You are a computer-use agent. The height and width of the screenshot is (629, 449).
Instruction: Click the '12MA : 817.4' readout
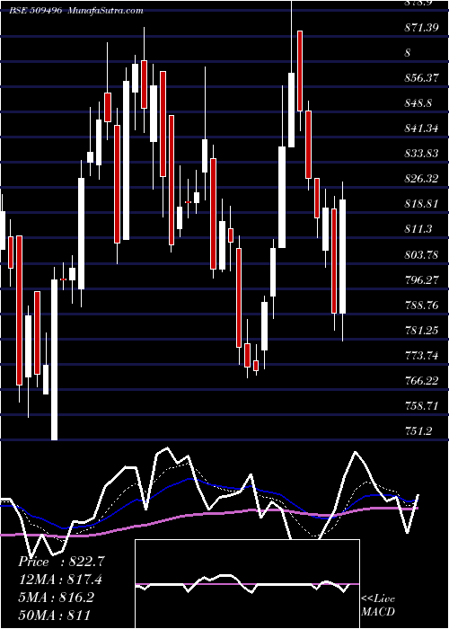(60, 580)
